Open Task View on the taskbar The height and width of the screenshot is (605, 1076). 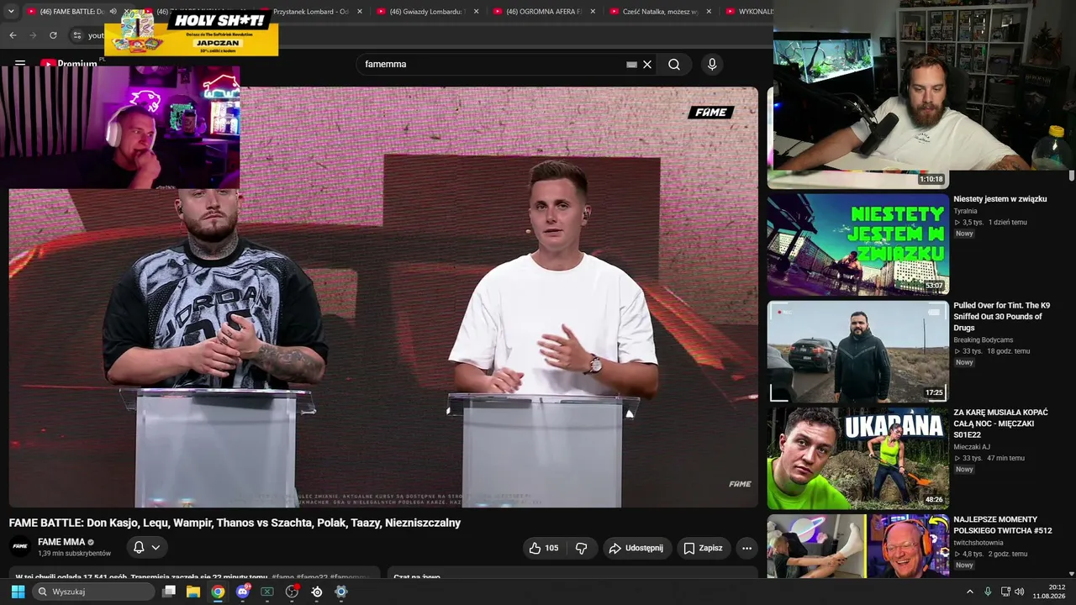(169, 592)
